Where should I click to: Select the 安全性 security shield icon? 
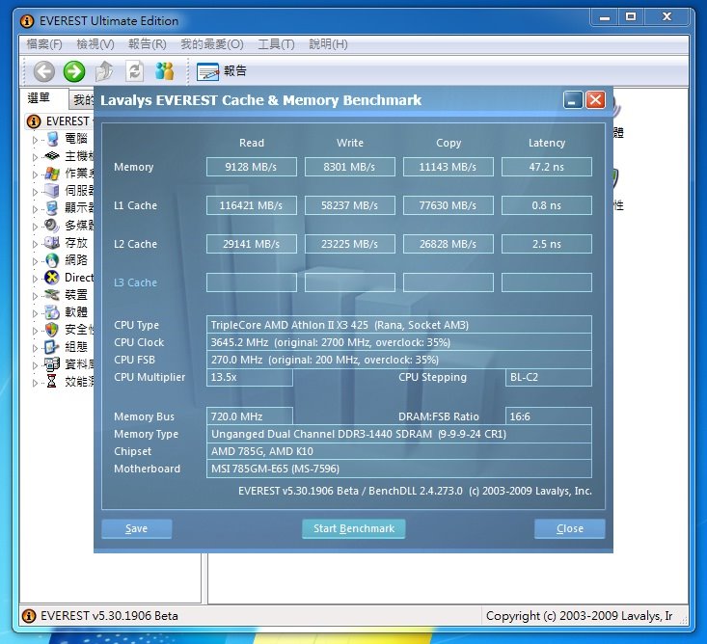point(52,330)
